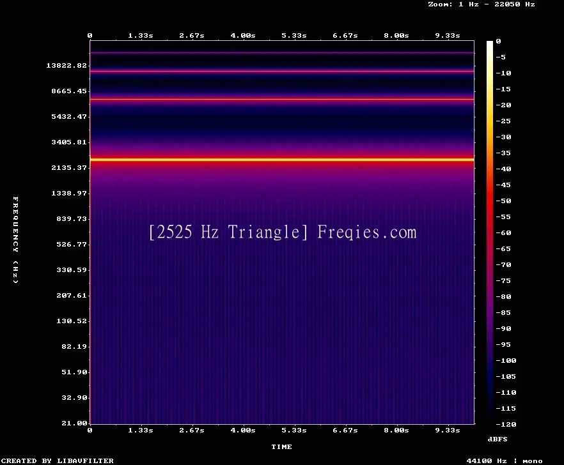
Task: Click the -20 dBFS scale value
Action: point(503,105)
